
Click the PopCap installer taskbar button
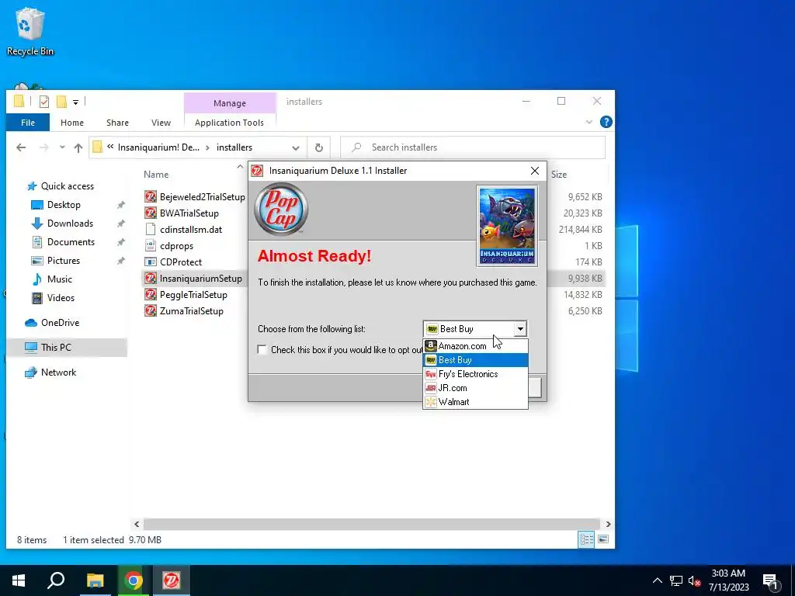(x=172, y=580)
